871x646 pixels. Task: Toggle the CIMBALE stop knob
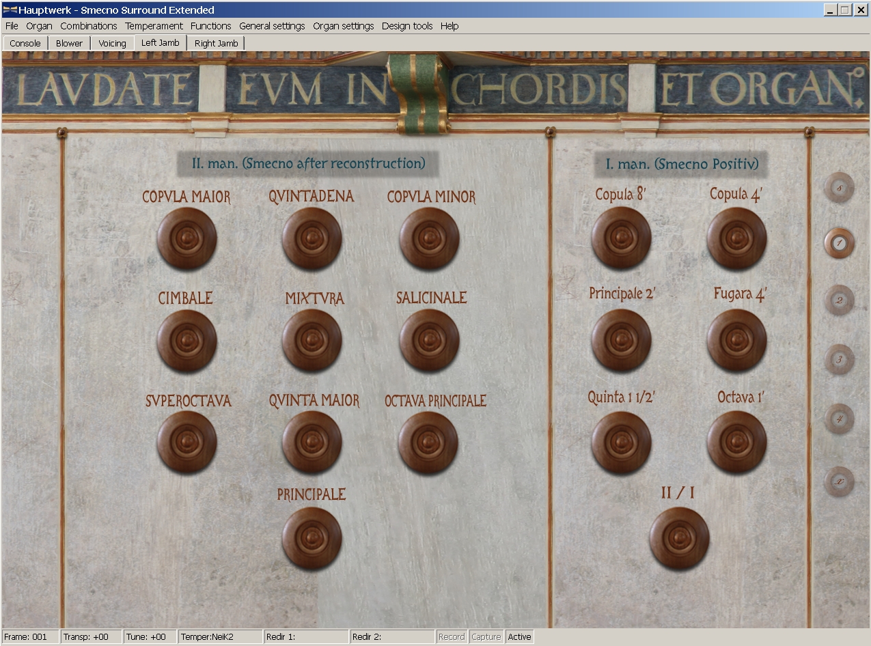click(x=186, y=340)
